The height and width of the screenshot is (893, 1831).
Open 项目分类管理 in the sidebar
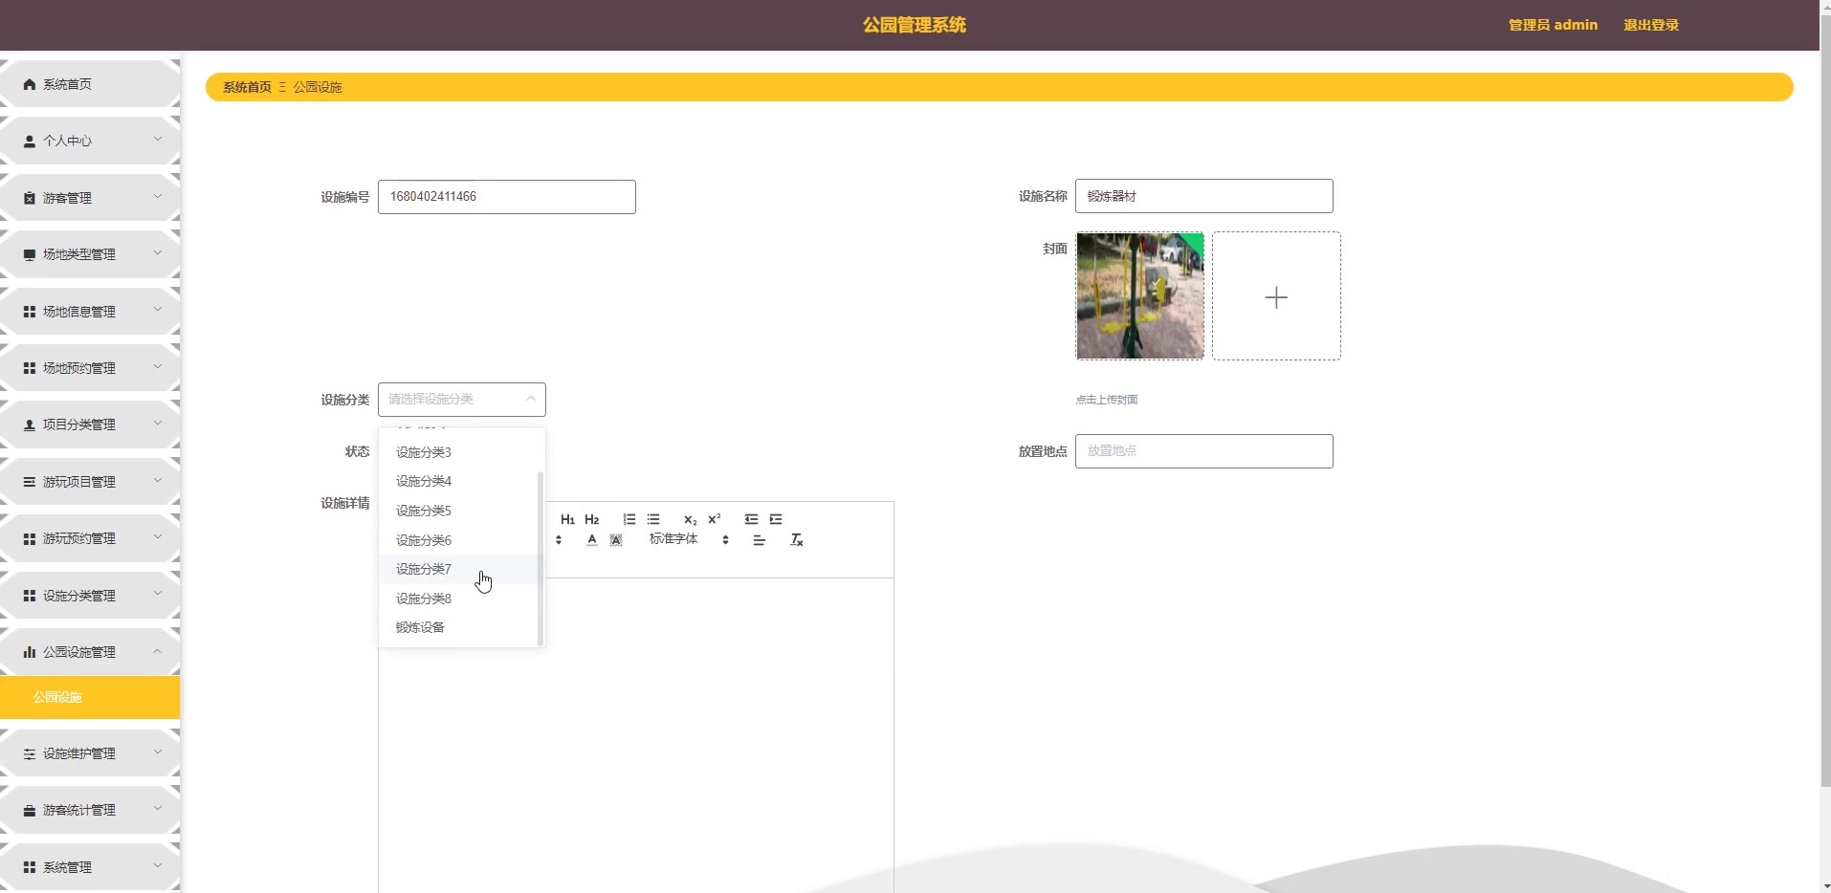(x=90, y=425)
